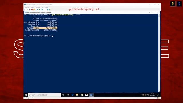The height and width of the screenshot is (103, 183).
Task: Open Microsoft Store from the taskbar
Action: (x=82, y=95)
